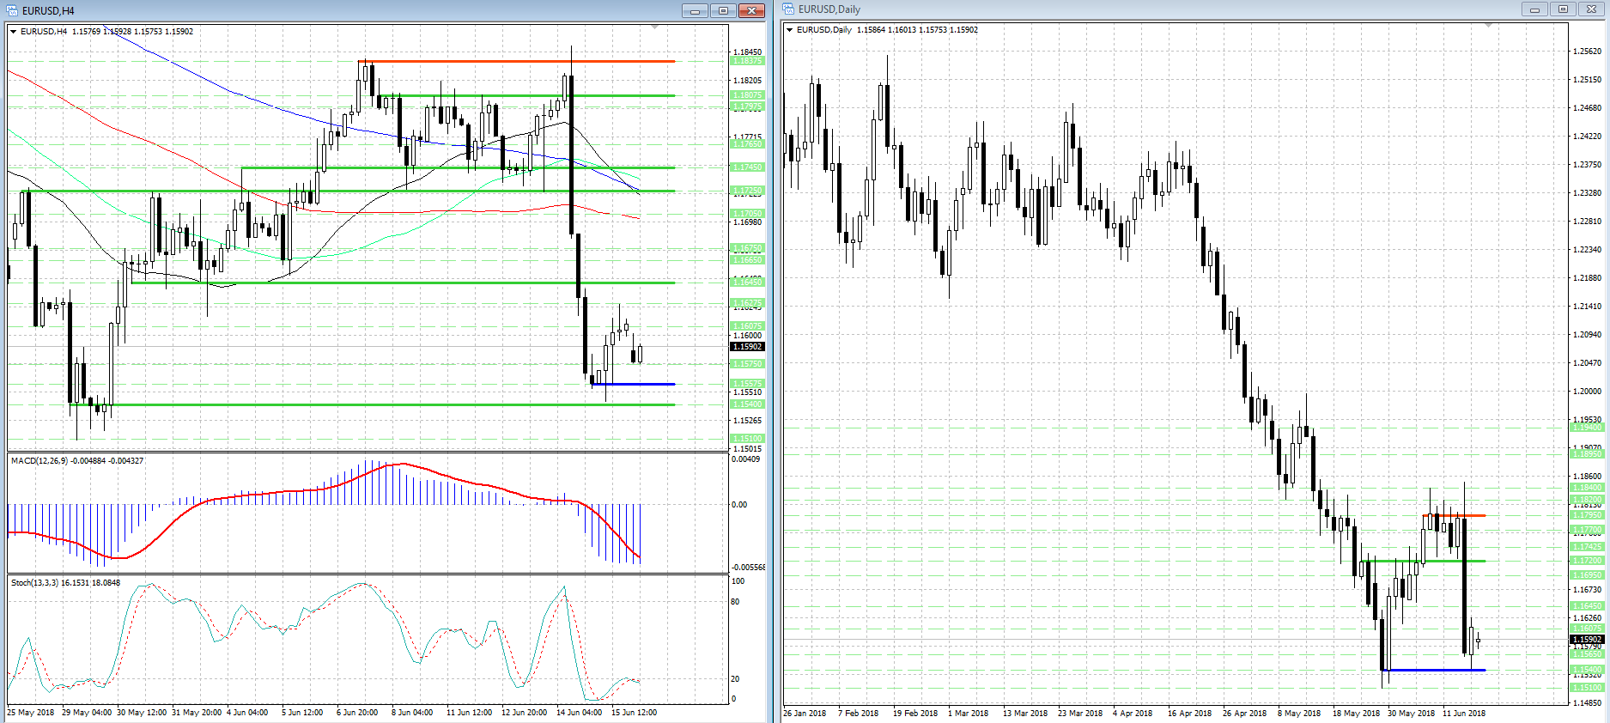Click the MACD 0.00409 scale value

click(746, 459)
